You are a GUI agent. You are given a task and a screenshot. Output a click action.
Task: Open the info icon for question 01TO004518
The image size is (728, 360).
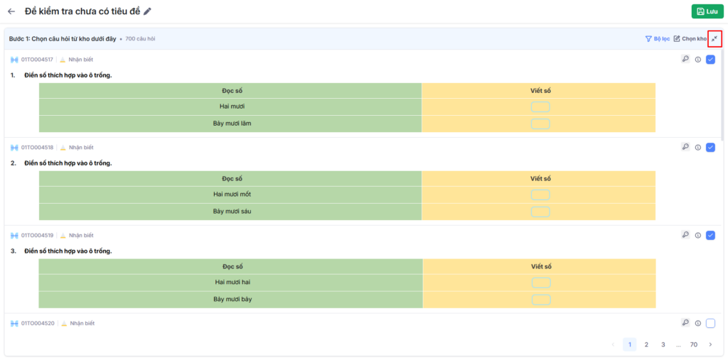coord(698,148)
